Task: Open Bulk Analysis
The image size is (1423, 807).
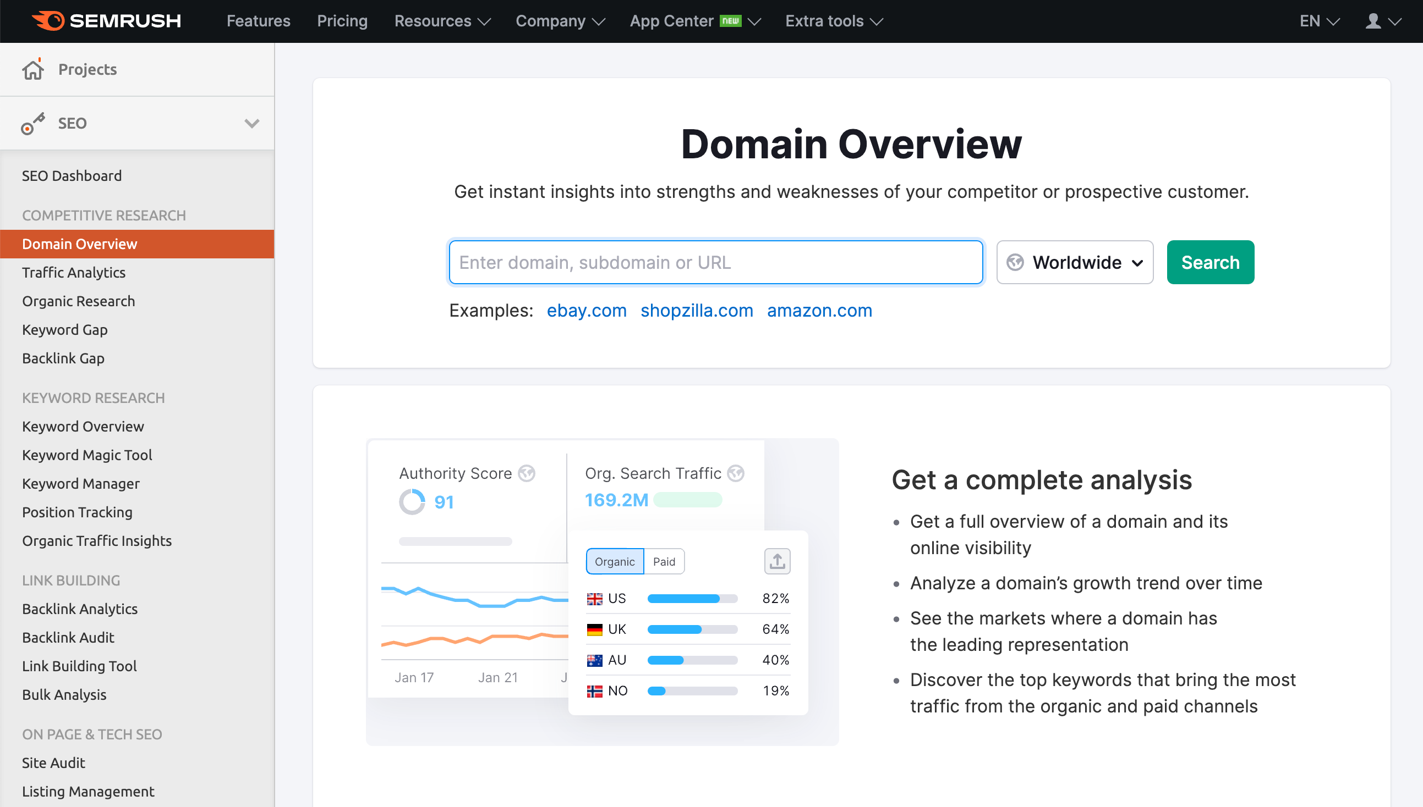Action: pos(64,695)
